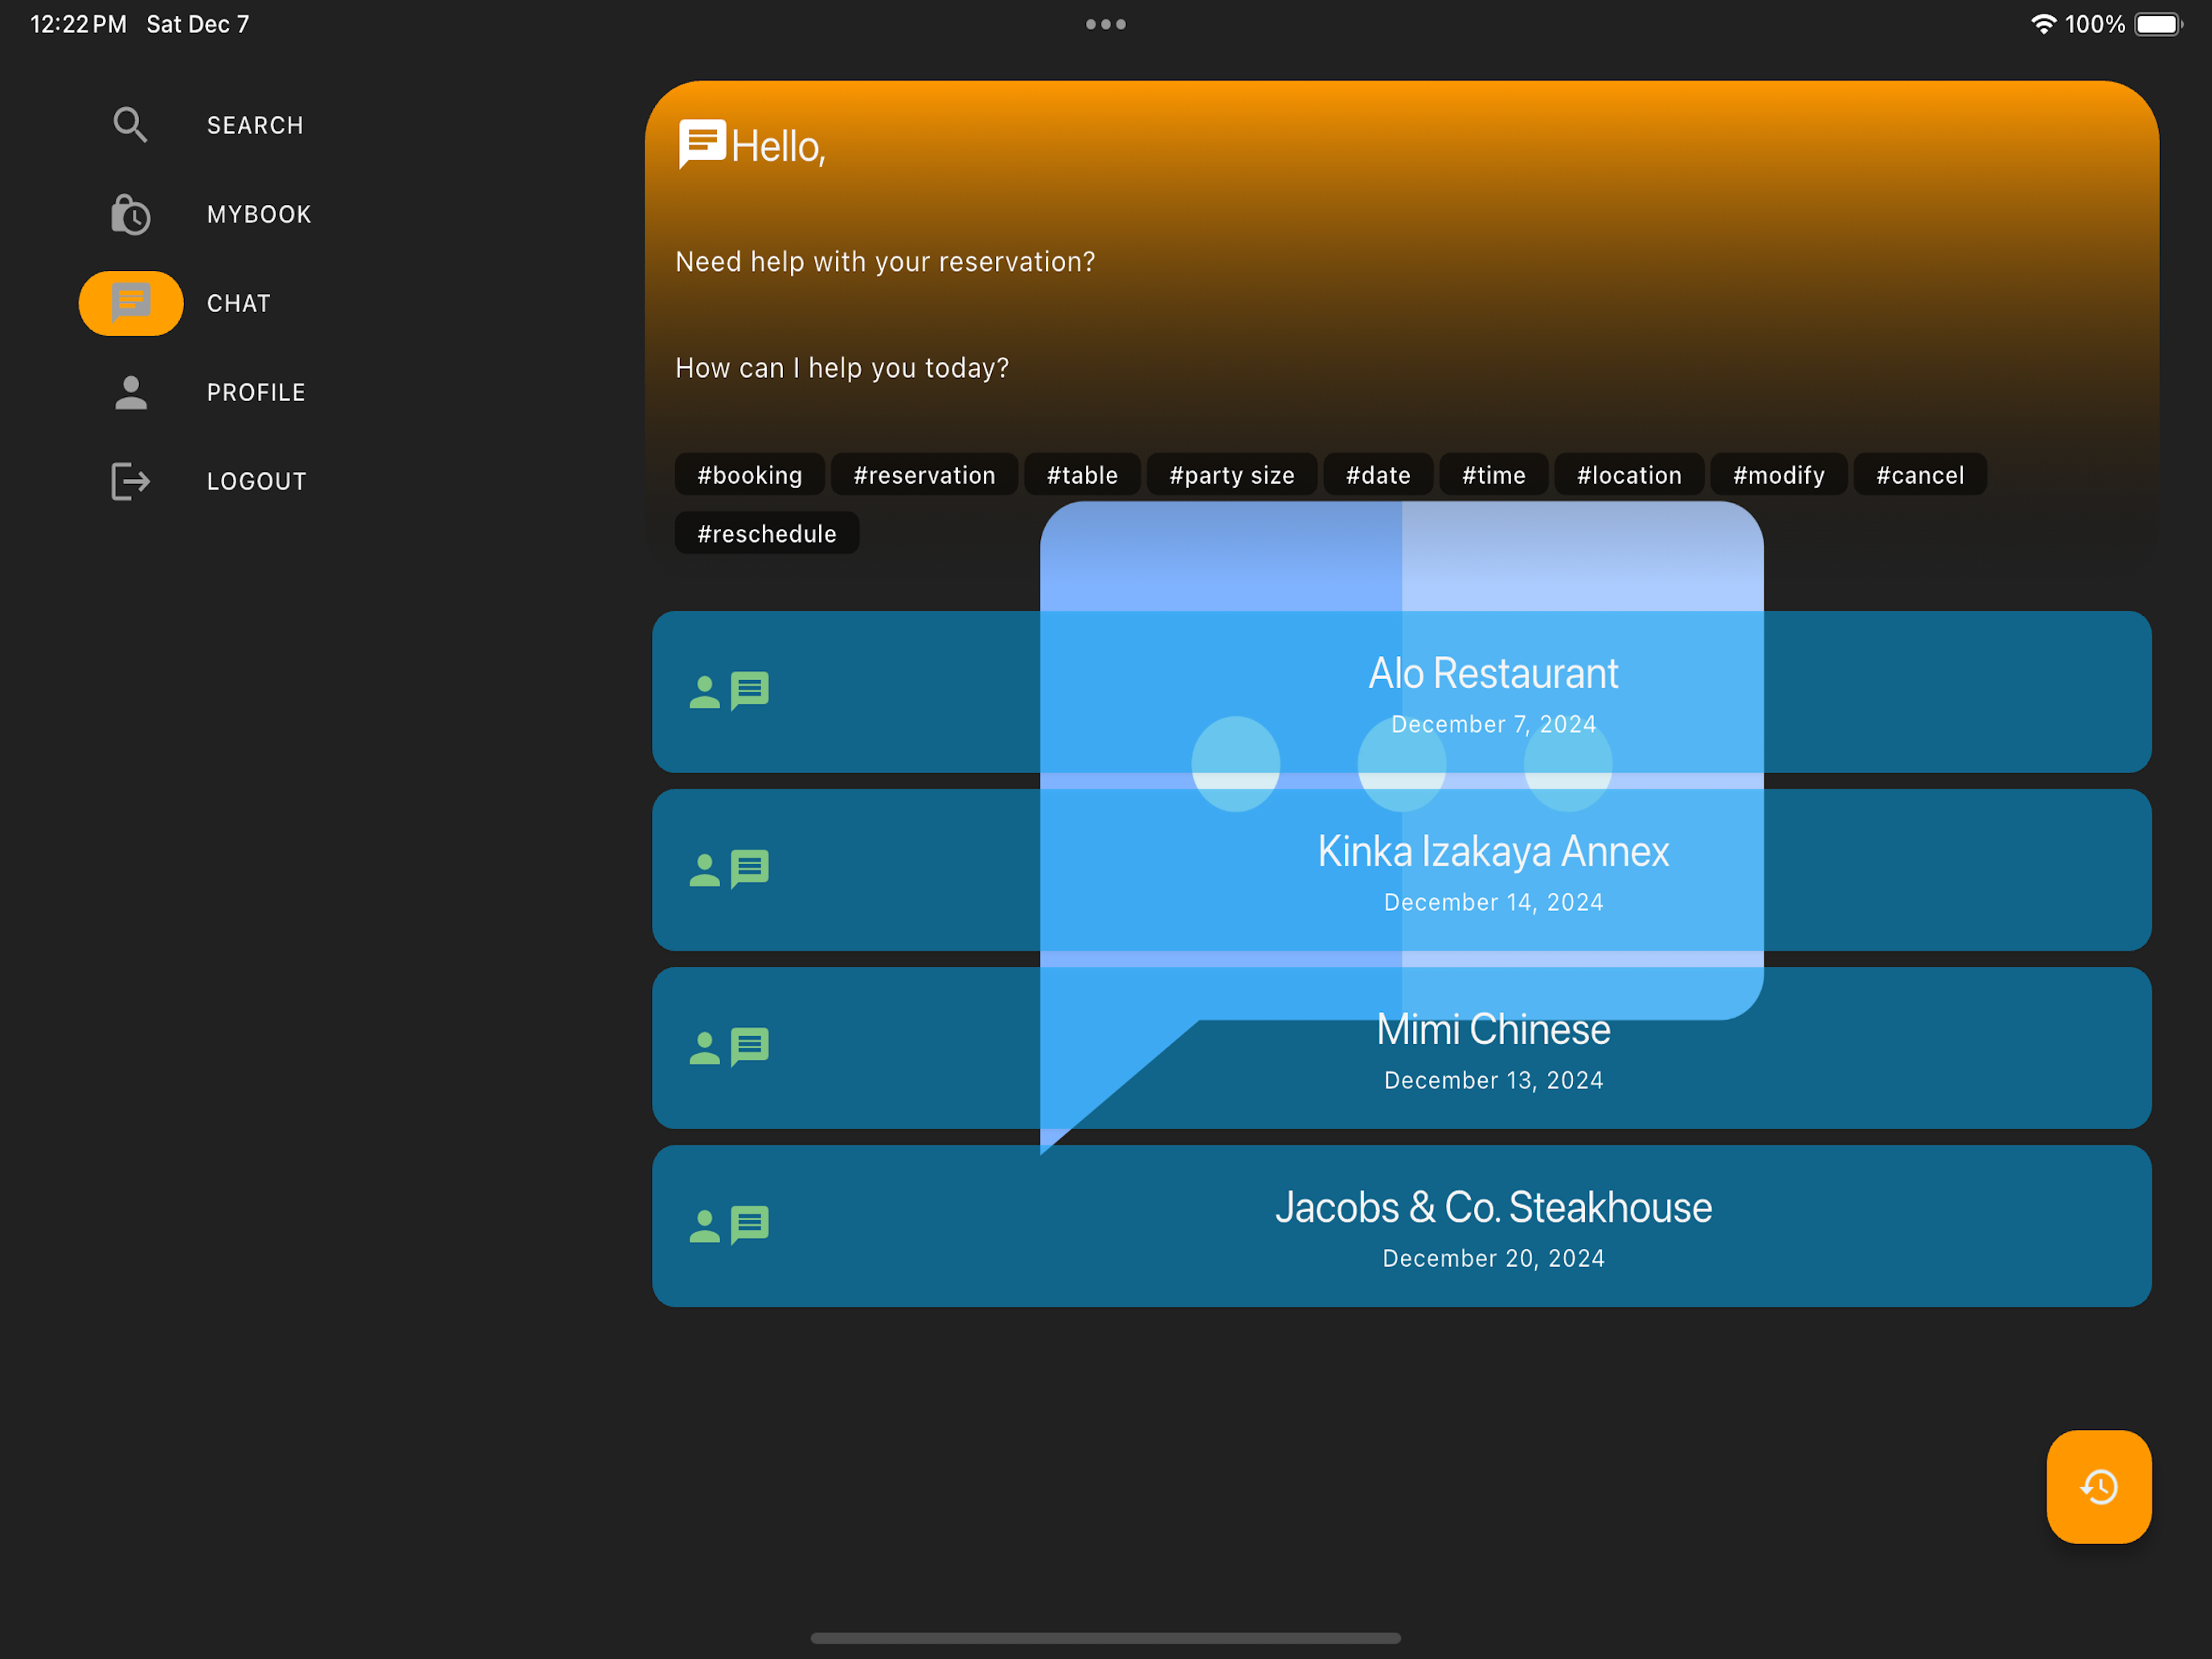Viewport: 2212px width, 1659px height.
Task: Click the date December 7, 2024
Action: coord(1493,724)
